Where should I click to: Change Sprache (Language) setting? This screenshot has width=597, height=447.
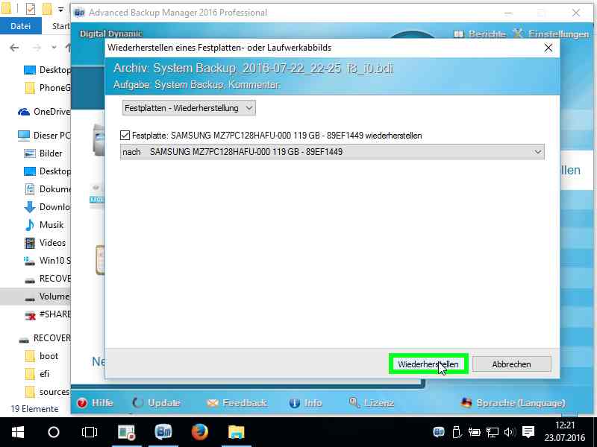(513, 402)
